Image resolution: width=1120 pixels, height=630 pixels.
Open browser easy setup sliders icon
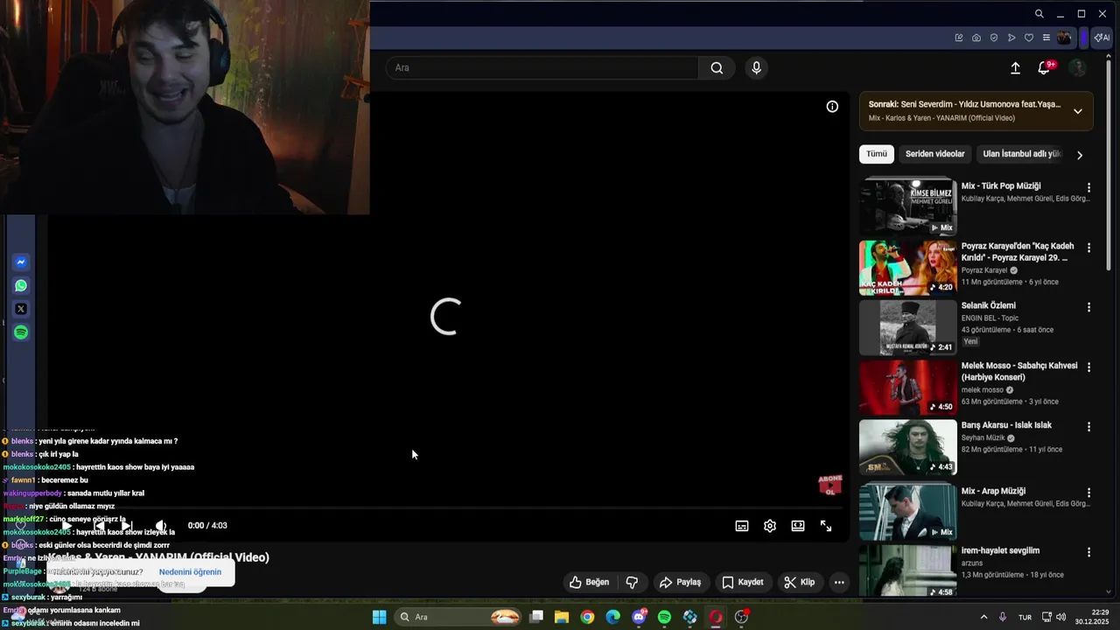(1046, 38)
